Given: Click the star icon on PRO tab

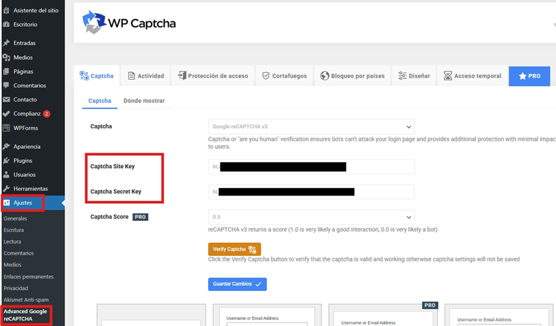Looking at the screenshot, I should point(522,75).
